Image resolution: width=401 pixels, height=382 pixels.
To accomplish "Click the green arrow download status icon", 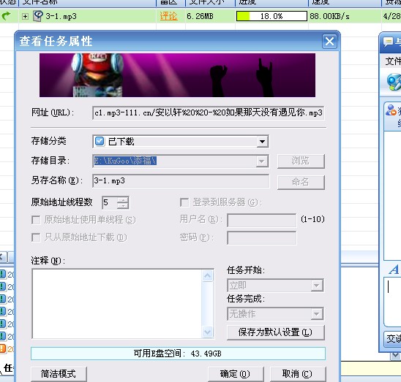I will click(6, 16).
